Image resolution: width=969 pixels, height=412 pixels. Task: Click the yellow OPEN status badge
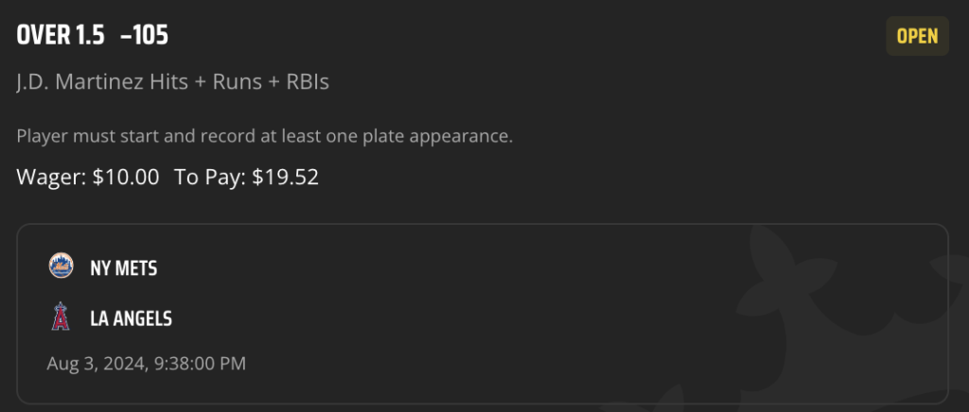coord(917,36)
